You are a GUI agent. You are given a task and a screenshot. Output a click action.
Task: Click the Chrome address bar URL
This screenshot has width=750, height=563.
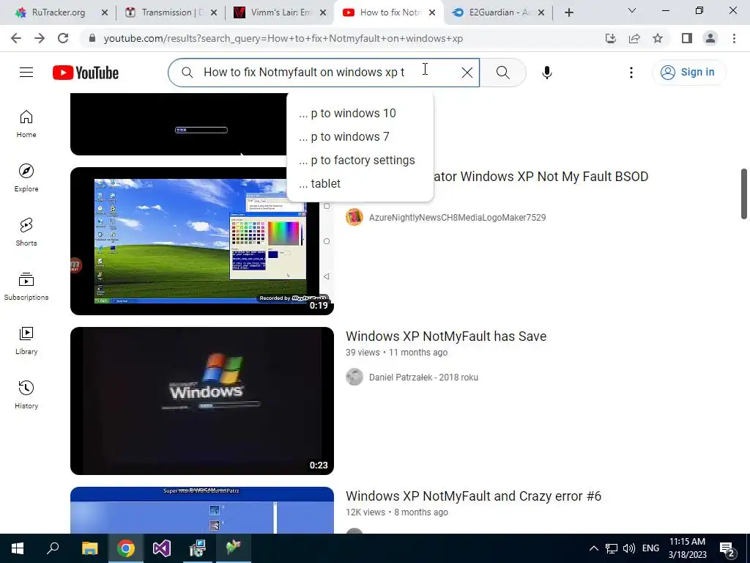point(283,38)
